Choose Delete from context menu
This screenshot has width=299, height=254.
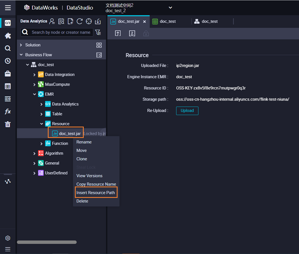point(82,201)
